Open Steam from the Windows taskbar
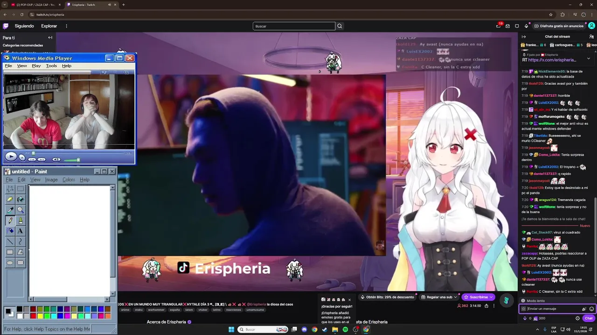 pyautogui.click(x=325, y=329)
